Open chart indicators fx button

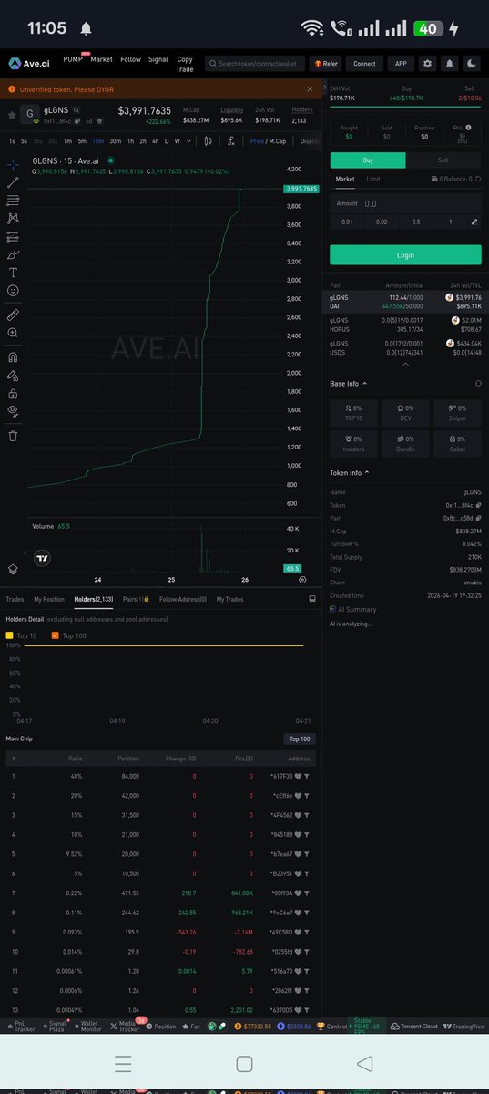pos(231,141)
